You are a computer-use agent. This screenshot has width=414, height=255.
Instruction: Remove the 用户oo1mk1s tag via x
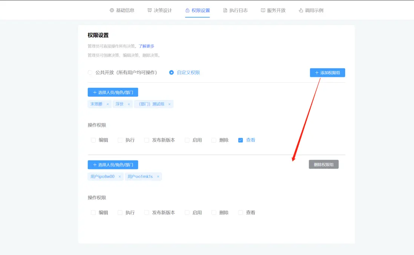point(158,176)
